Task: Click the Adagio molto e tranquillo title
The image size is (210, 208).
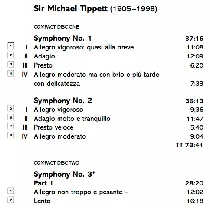Action: [x=72, y=119]
